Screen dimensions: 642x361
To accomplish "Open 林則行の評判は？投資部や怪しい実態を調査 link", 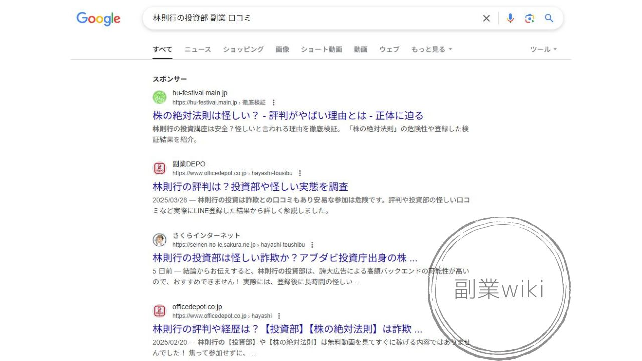I will (x=250, y=187).
